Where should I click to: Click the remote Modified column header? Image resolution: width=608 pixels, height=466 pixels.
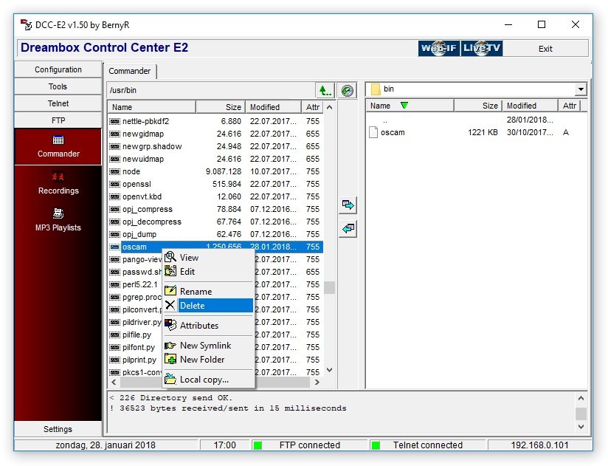click(273, 107)
